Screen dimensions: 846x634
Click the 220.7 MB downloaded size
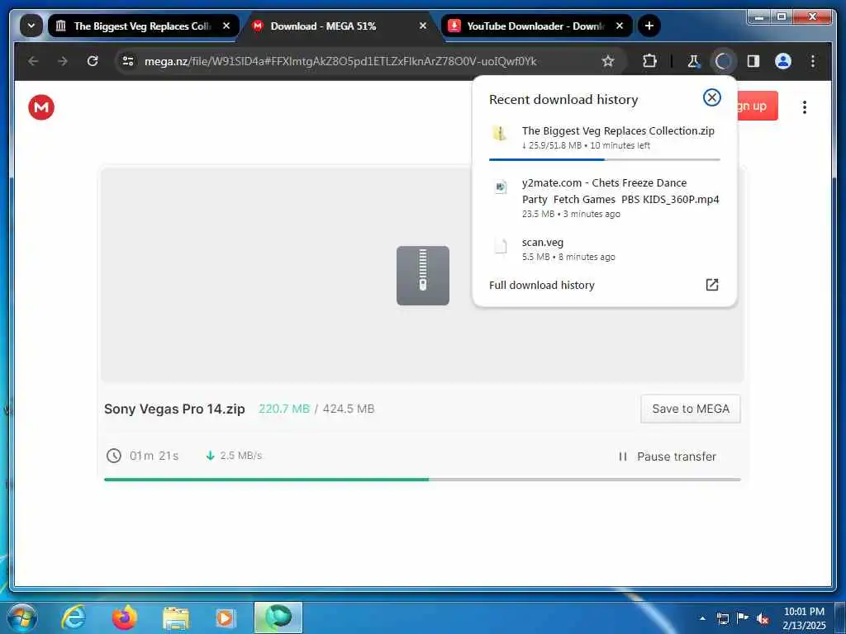pos(284,409)
